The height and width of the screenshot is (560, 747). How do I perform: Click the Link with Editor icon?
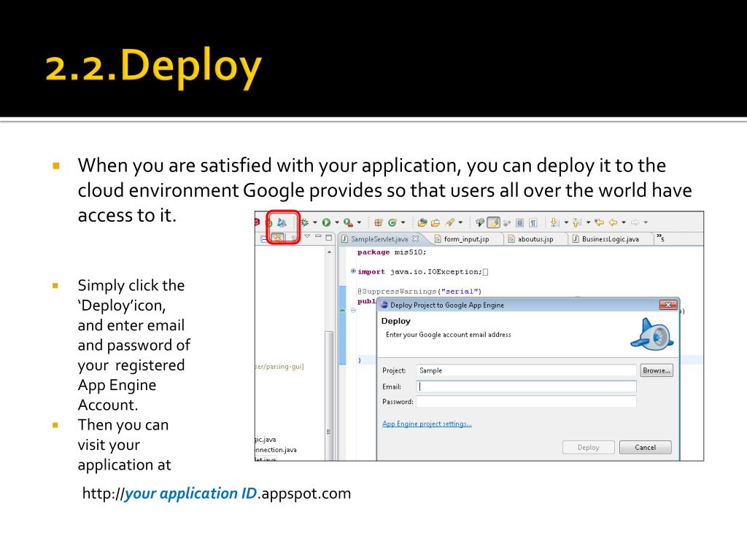278,238
